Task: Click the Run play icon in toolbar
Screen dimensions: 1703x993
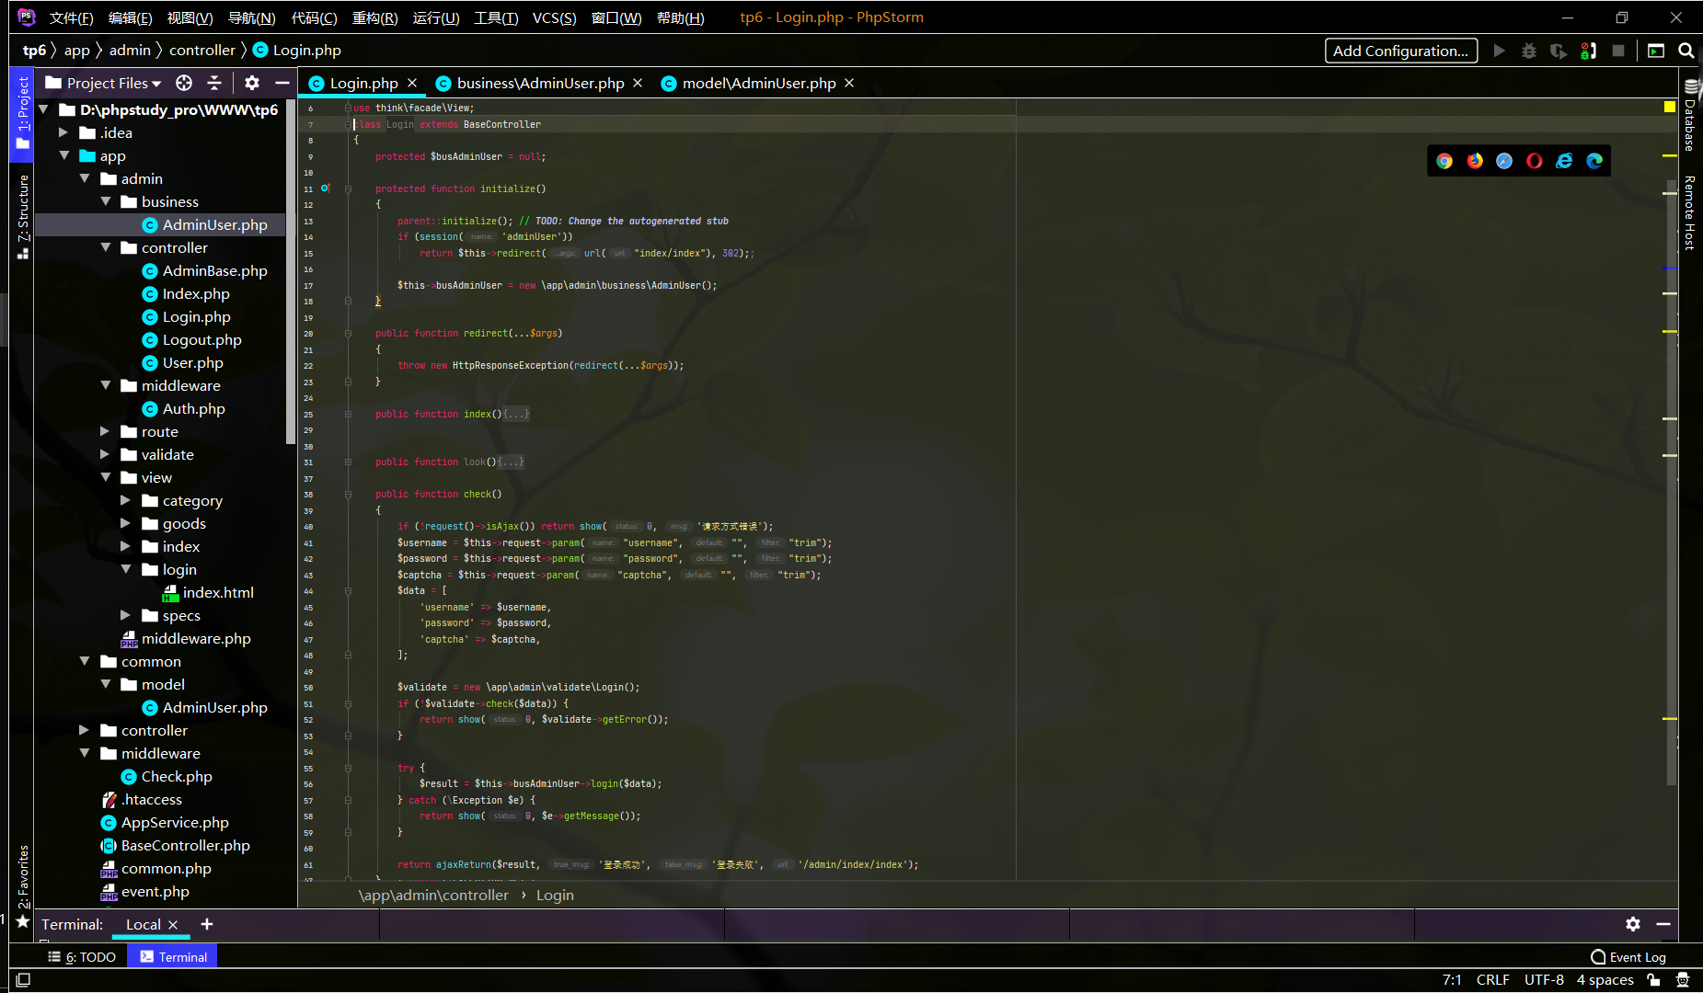Action: tap(1500, 51)
